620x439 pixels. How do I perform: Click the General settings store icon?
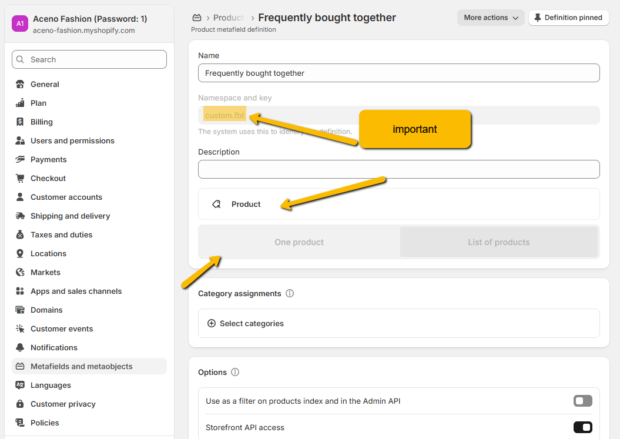click(x=20, y=84)
